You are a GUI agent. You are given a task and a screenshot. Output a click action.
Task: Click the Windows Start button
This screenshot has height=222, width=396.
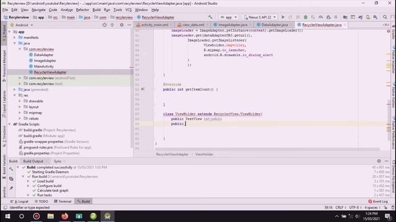[7, 216]
